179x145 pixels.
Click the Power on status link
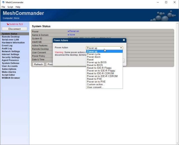74,31
